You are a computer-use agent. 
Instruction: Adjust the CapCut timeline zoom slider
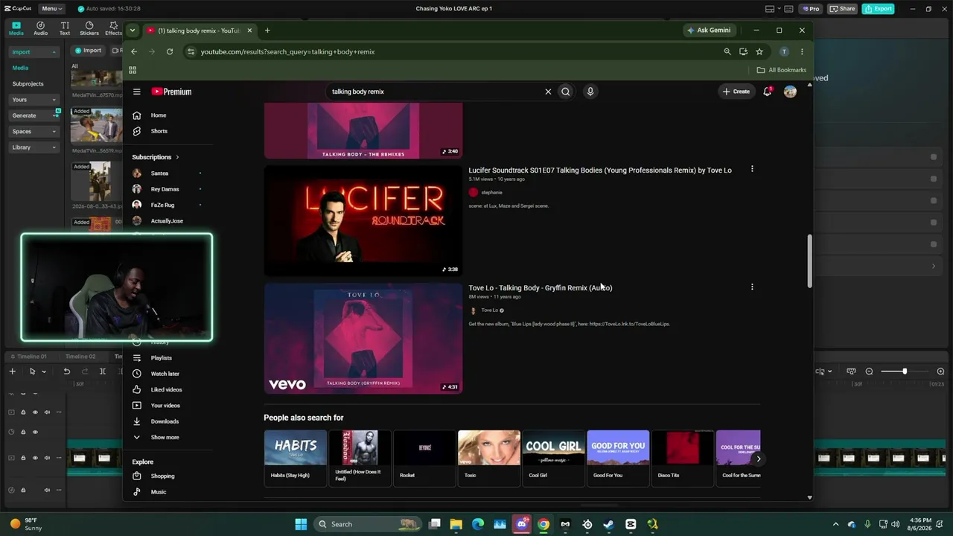[x=905, y=371]
